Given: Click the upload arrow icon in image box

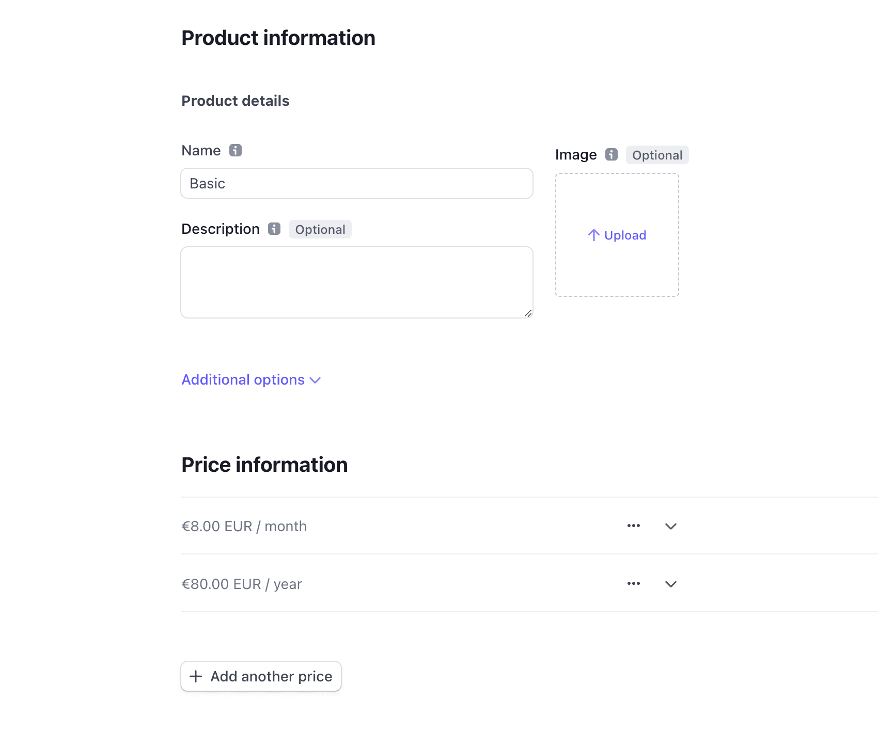Looking at the screenshot, I should pyautogui.click(x=594, y=235).
